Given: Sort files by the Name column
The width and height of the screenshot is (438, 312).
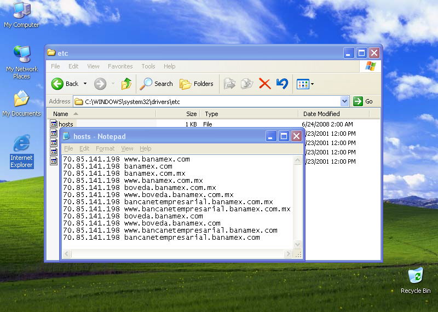Looking at the screenshot, I should (x=101, y=114).
